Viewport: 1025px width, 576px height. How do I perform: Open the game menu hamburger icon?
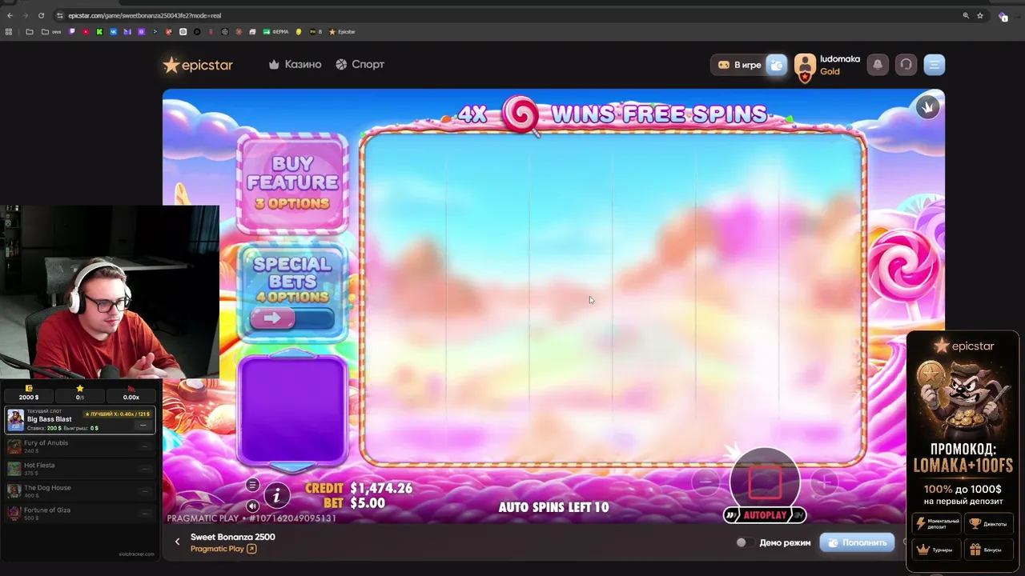(252, 485)
